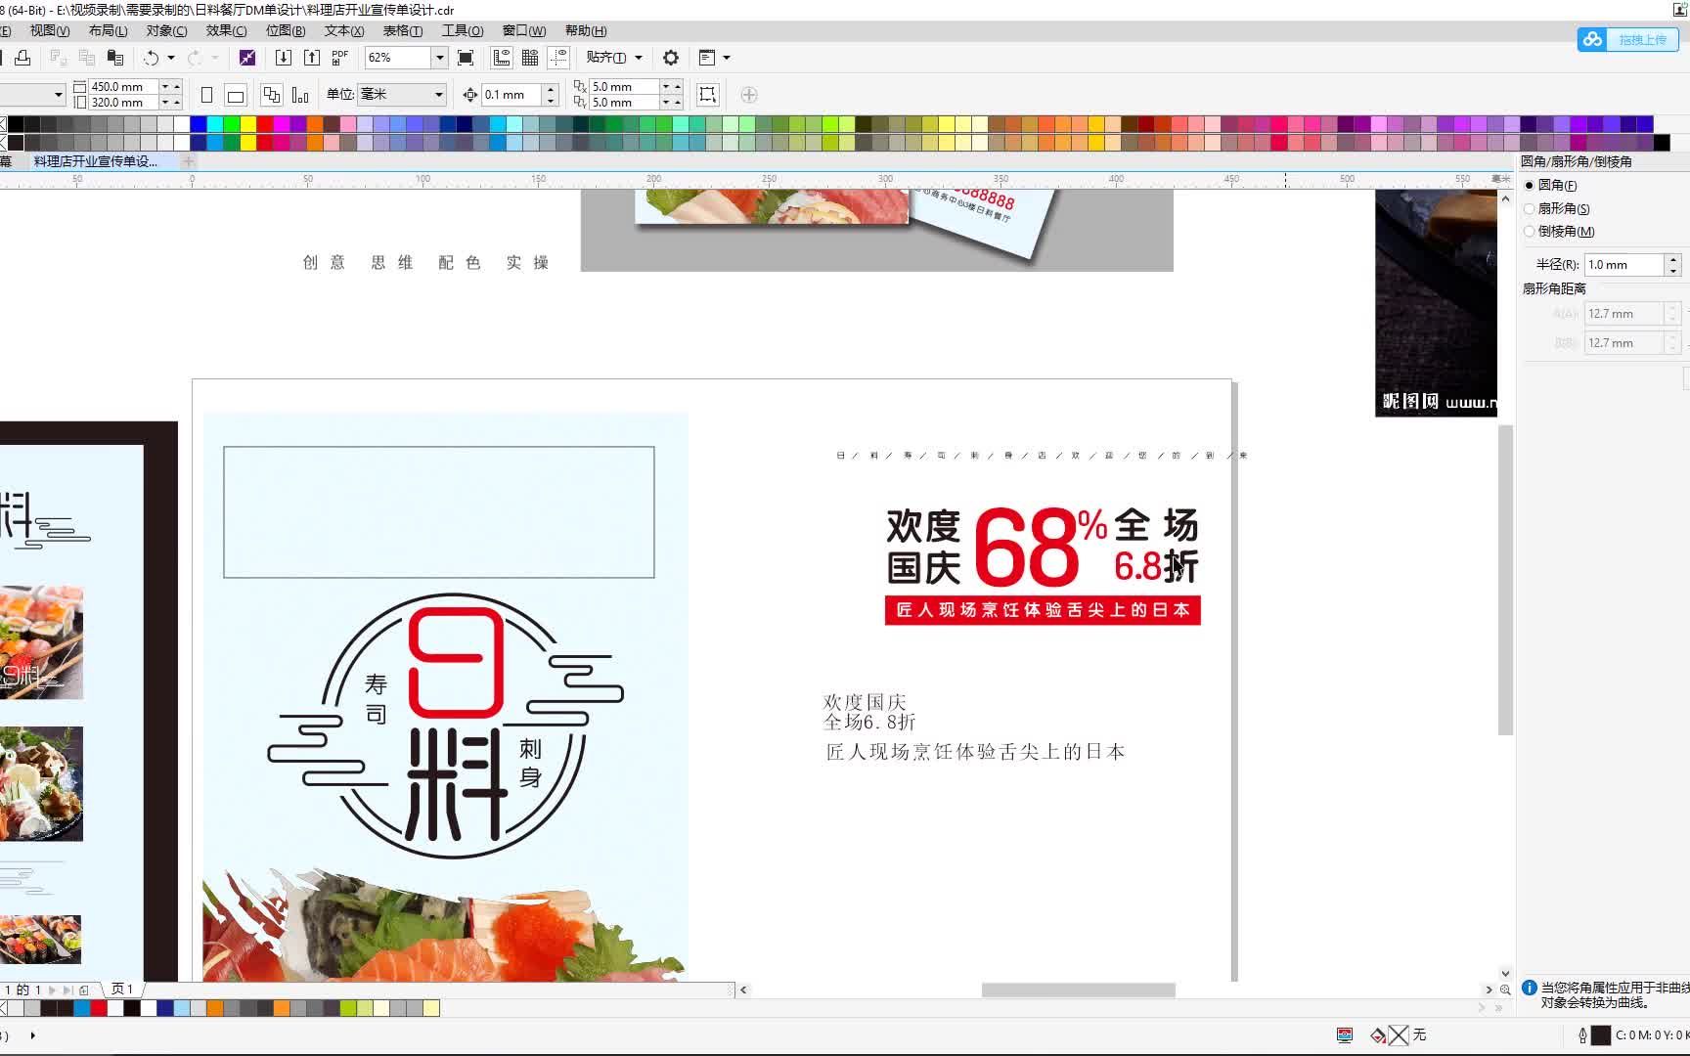Open the 帮助(H) menu
1690x1056 pixels.
[586, 30]
